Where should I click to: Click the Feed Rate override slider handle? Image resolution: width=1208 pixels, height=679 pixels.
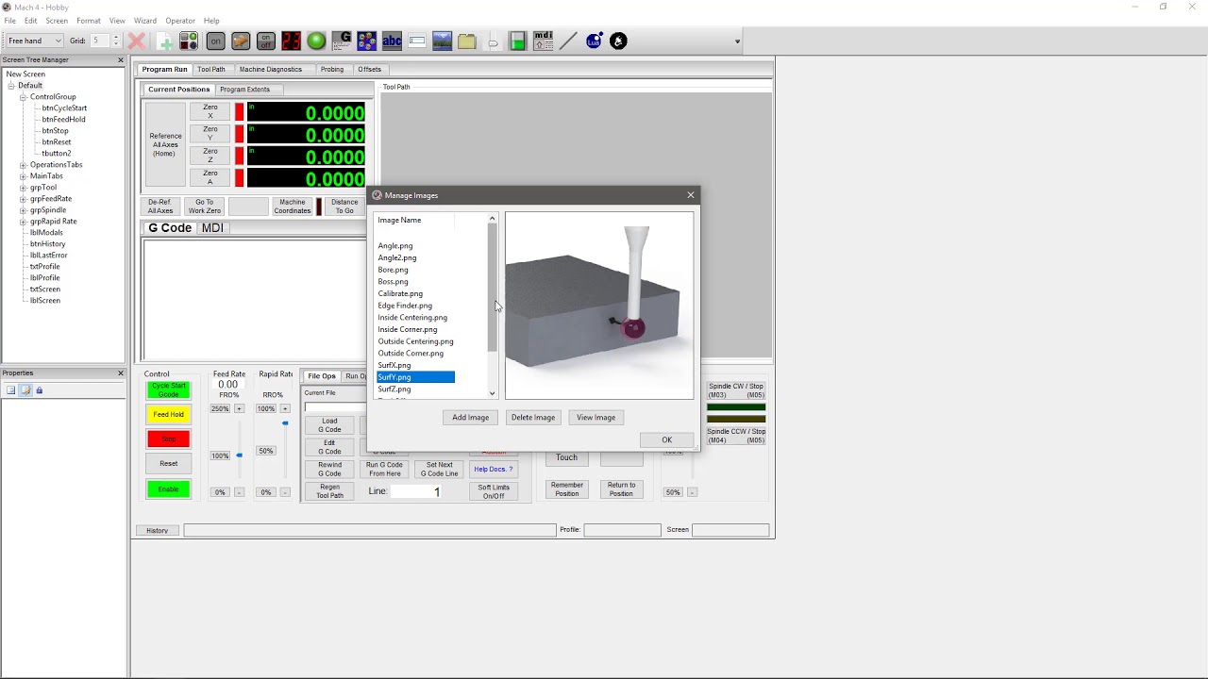[239, 455]
